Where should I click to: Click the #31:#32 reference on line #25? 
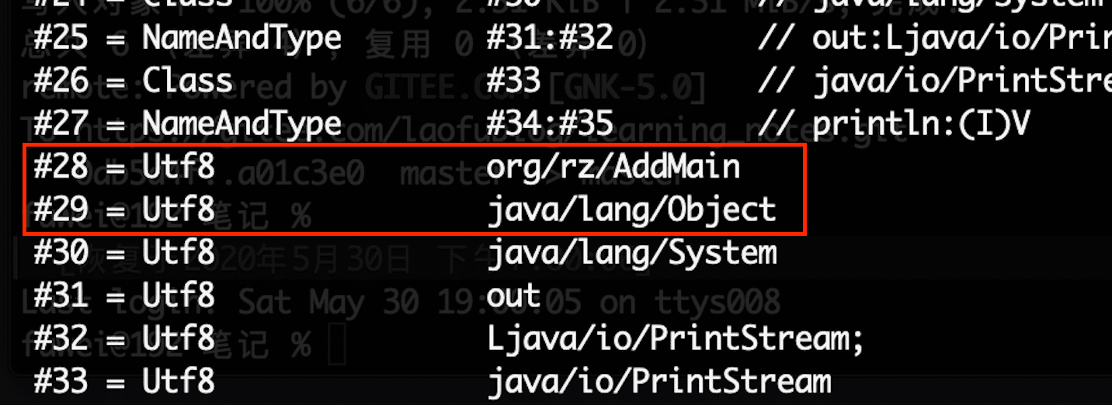coord(550,39)
